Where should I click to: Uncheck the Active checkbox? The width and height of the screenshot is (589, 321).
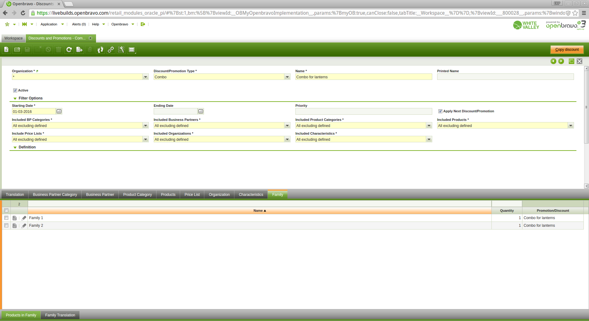15,90
